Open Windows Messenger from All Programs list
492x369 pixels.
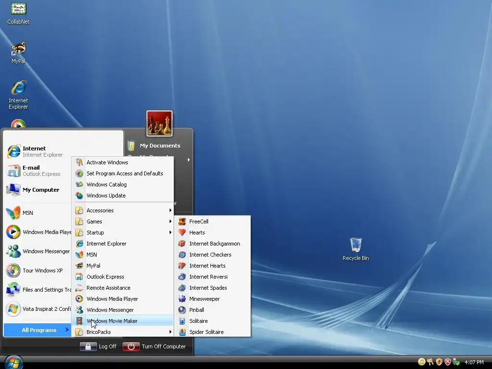(x=123, y=310)
